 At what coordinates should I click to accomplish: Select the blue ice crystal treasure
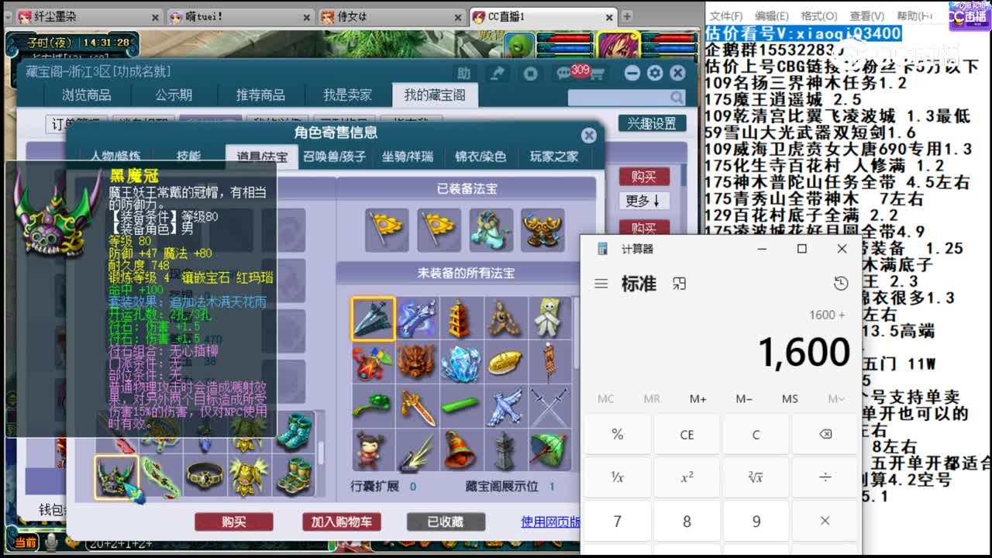[x=460, y=363]
